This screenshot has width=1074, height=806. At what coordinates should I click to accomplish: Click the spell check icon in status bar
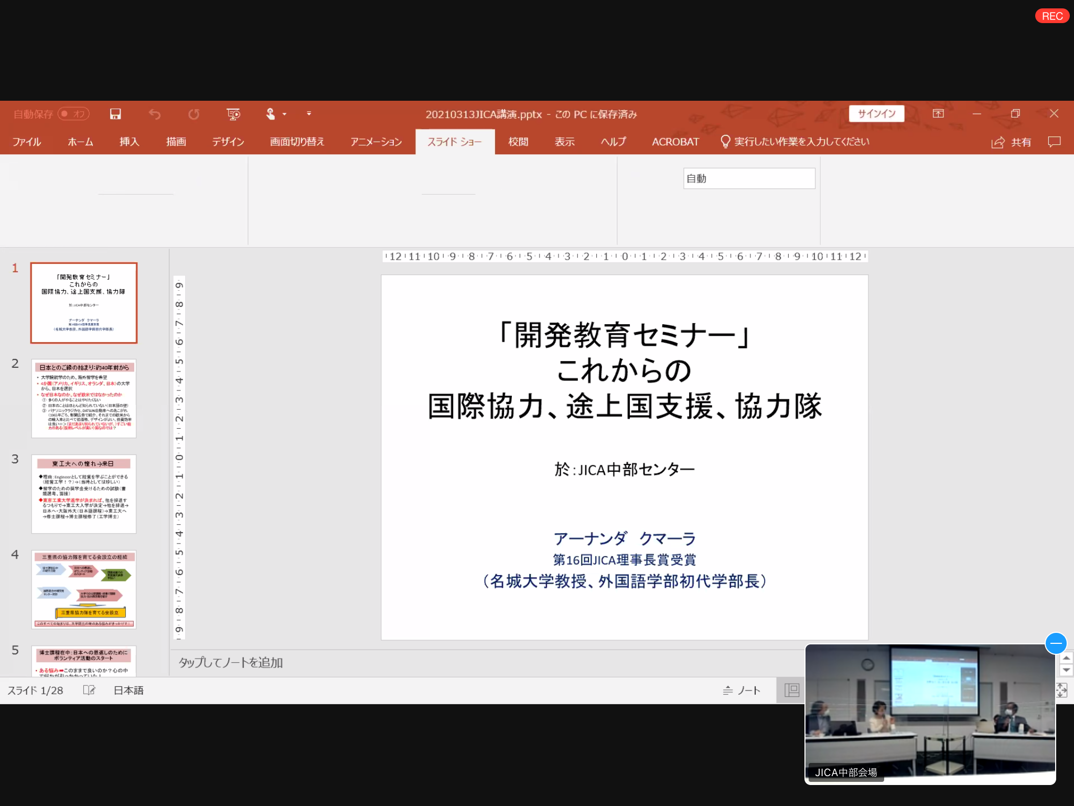89,691
